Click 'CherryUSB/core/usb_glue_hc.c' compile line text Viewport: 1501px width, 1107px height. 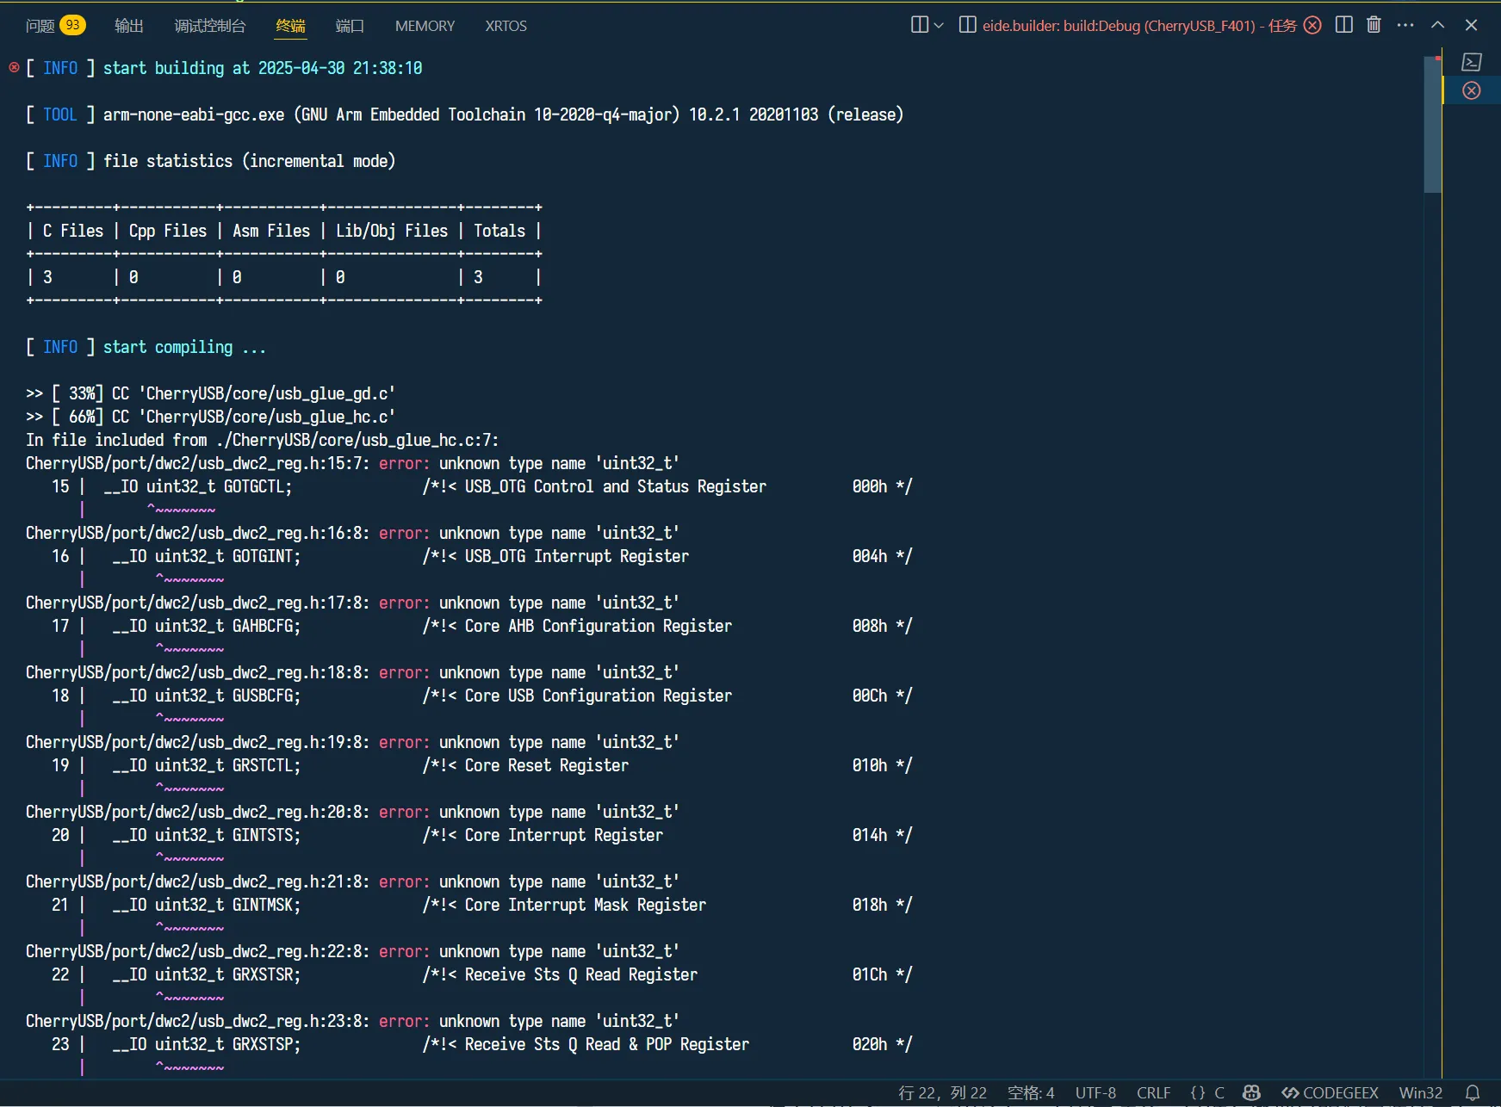(267, 417)
